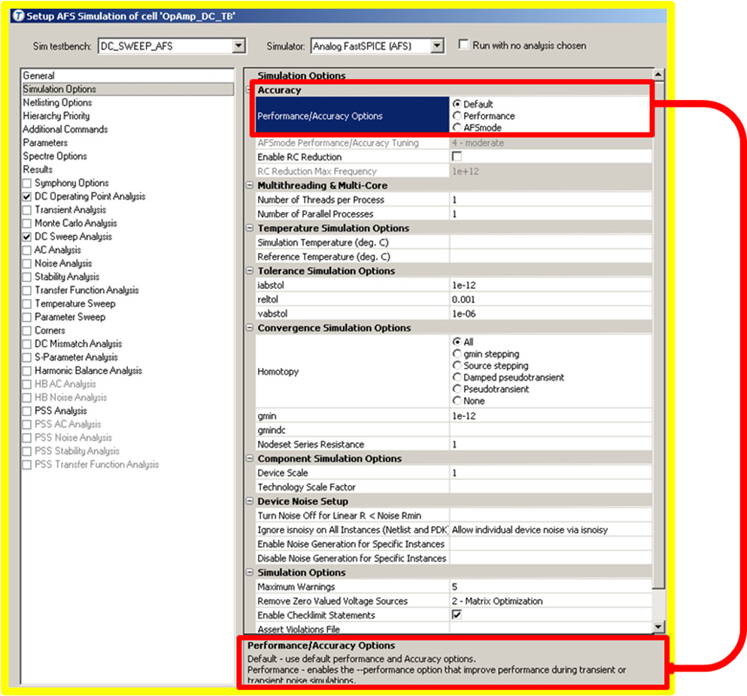Select None homotopy option
Viewport: 747px width, 696px height.
(457, 400)
